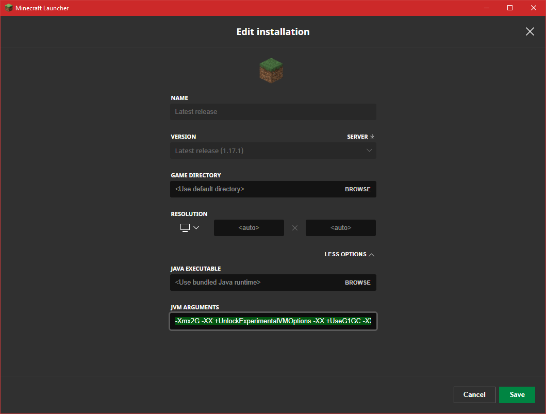Viewport: 546px width, 414px height.
Task: Open the monitor resolution preset dropdown
Action: click(190, 228)
